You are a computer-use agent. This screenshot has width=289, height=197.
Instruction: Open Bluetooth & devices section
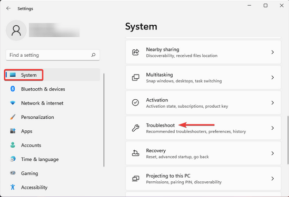[x=52, y=89]
